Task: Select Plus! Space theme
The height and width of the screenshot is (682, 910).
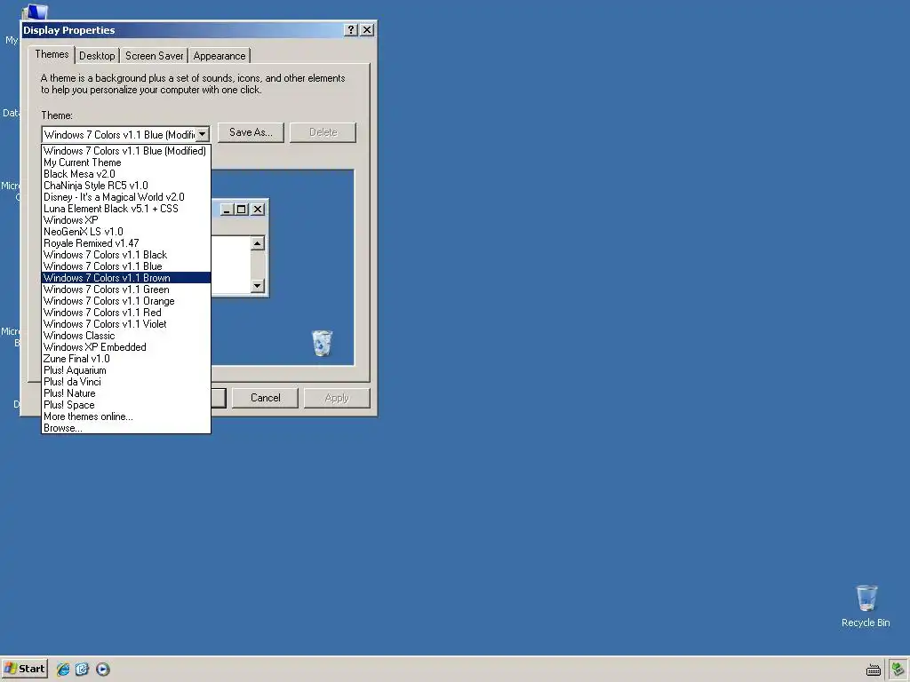Action: pyautogui.click(x=126, y=405)
